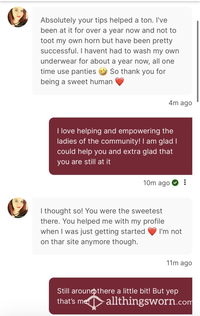Click the '11m ago' timestamp
The image size is (200, 316).
pos(179,263)
